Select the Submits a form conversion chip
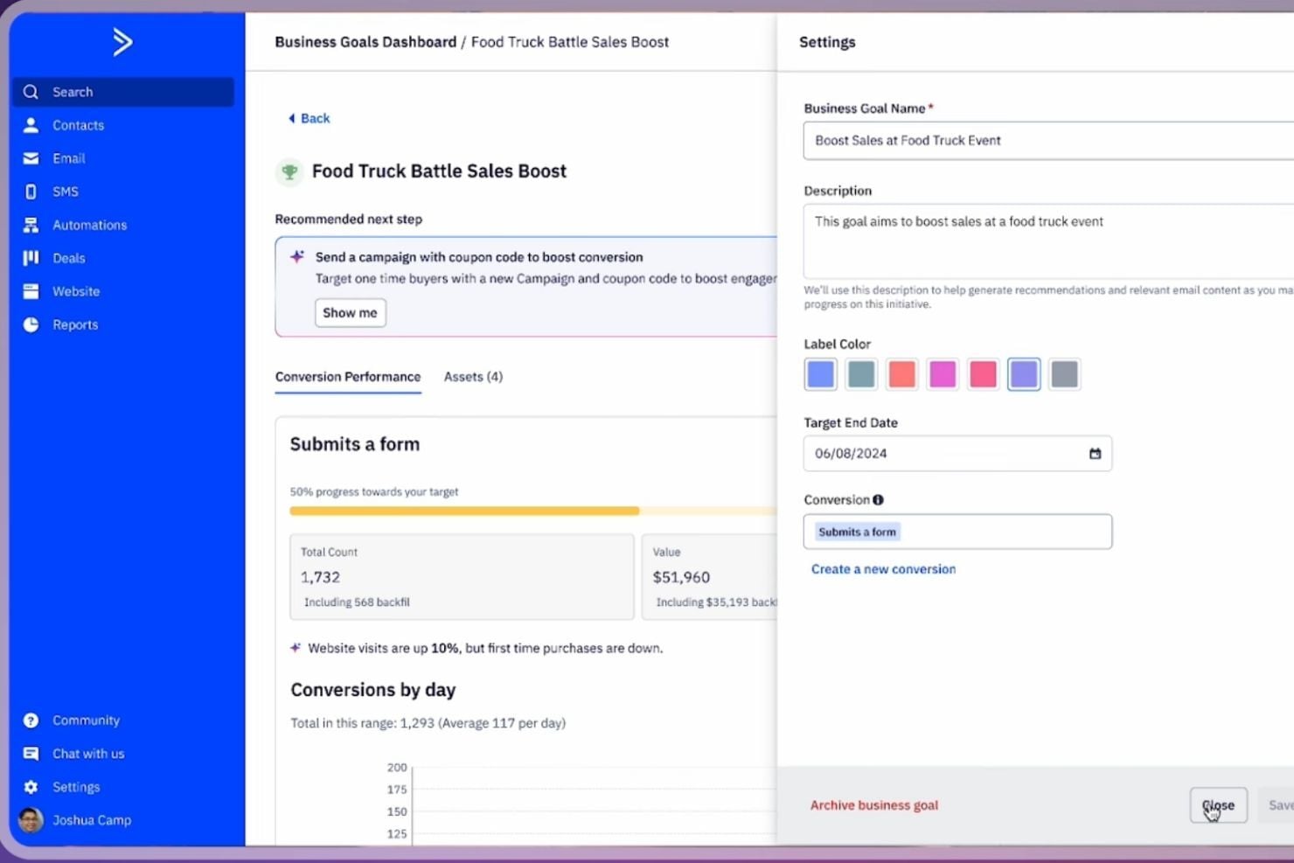The image size is (1294, 863). [x=857, y=532]
